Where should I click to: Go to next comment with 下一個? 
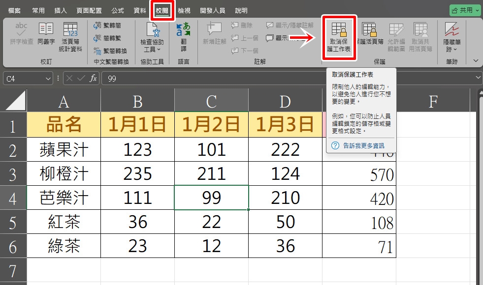pos(245,51)
